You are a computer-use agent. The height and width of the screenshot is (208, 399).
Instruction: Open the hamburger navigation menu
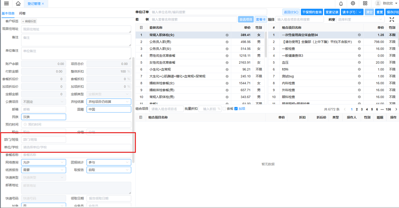pos(6,4)
